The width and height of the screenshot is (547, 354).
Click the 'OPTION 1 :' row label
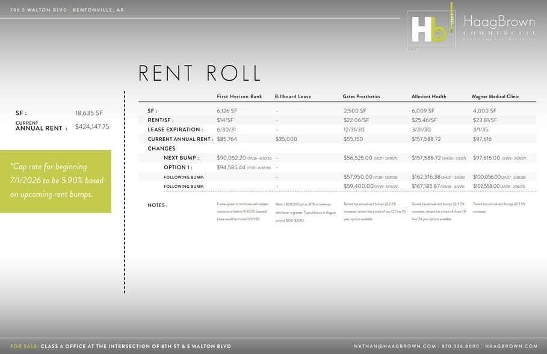click(x=178, y=167)
